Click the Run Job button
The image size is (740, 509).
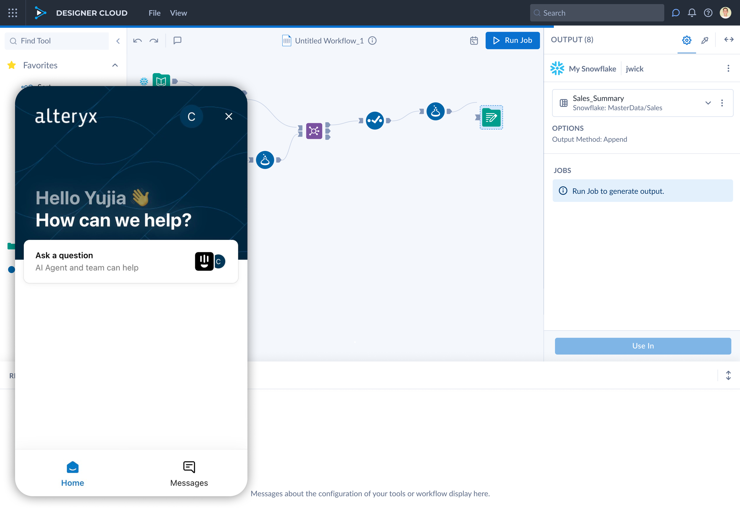pyautogui.click(x=512, y=41)
